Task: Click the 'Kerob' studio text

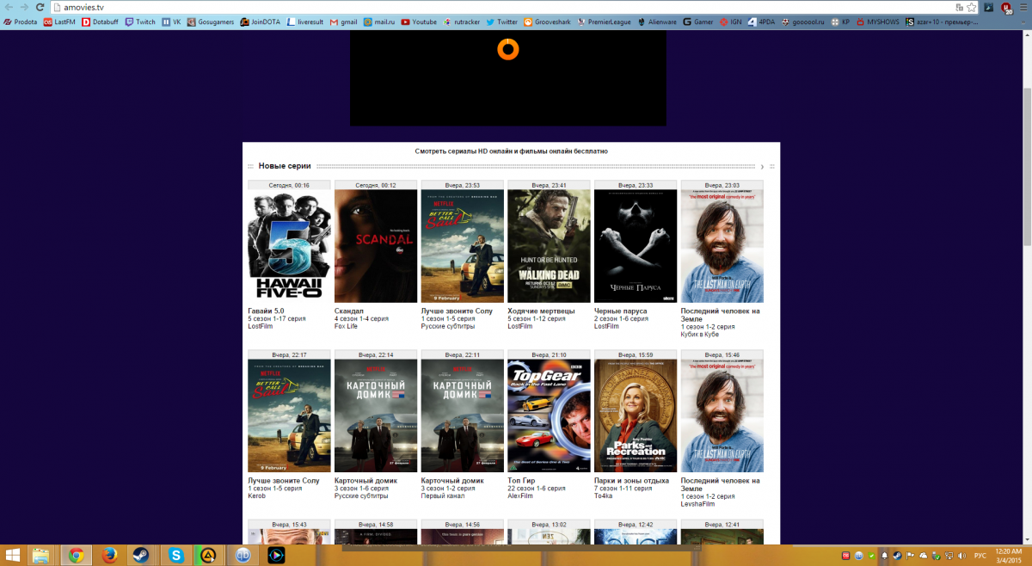Action: tap(257, 495)
